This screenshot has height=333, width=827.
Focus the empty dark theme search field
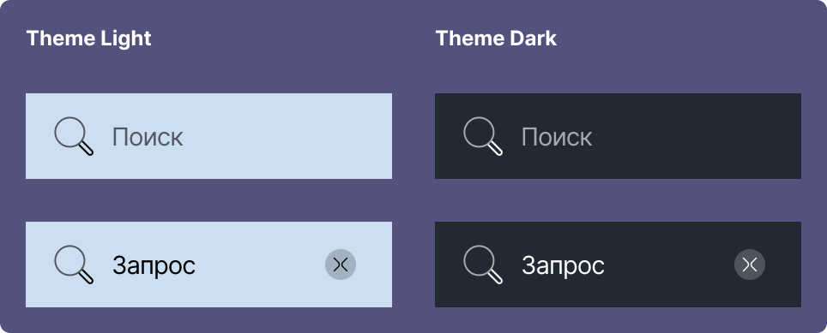pyautogui.click(x=619, y=136)
